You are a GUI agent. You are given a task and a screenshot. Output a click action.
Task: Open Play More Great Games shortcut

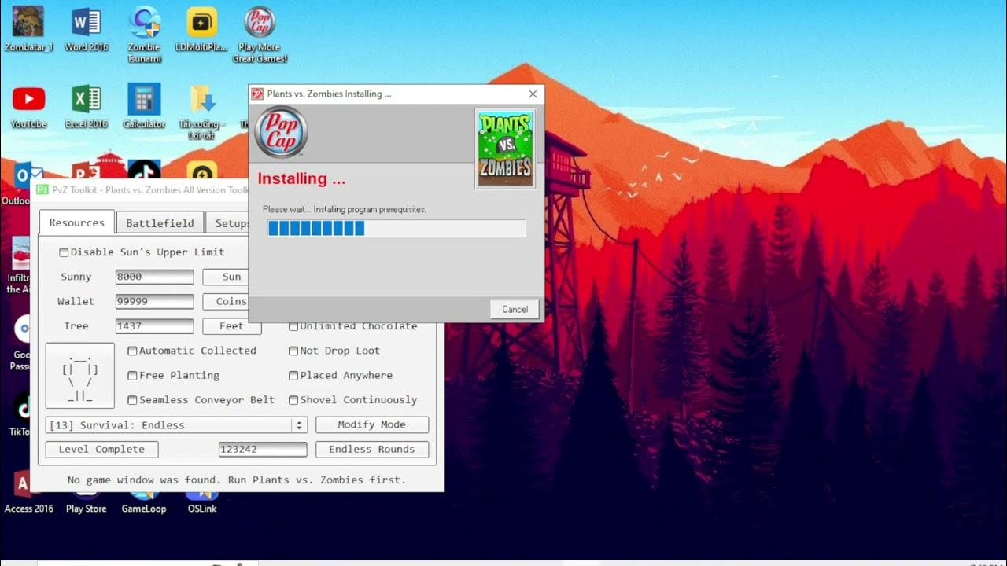pos(260,35)
